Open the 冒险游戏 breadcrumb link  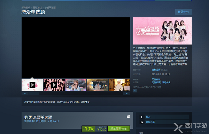(x=37, y=8)
